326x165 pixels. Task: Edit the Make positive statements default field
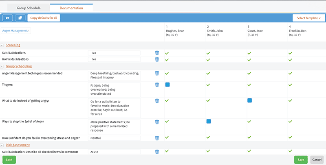(114, 126)
